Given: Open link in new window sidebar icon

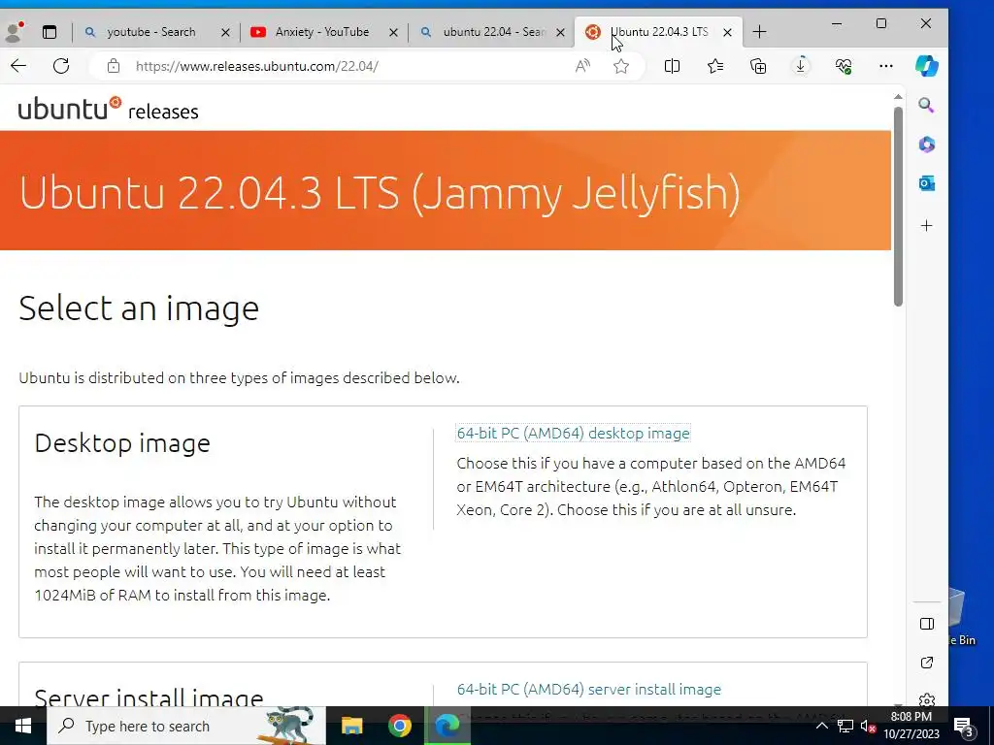Looking at the screenshot, I should [927, 663].
